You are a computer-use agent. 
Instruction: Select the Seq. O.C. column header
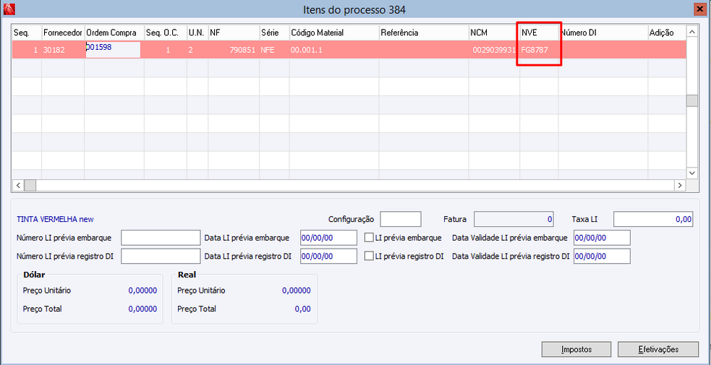pos(166,33)
